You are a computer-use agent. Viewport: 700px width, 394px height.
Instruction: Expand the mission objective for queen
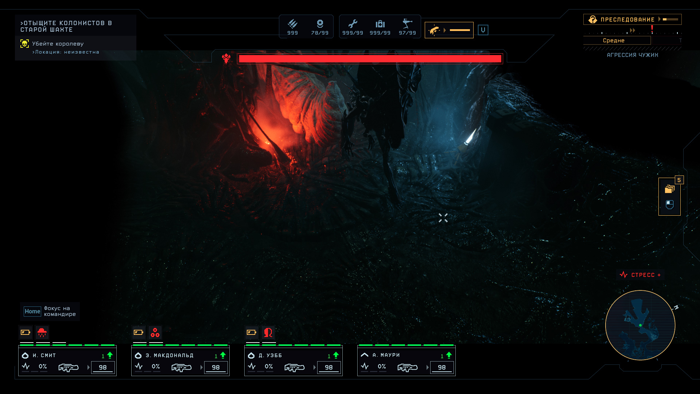tap(58, 43)
